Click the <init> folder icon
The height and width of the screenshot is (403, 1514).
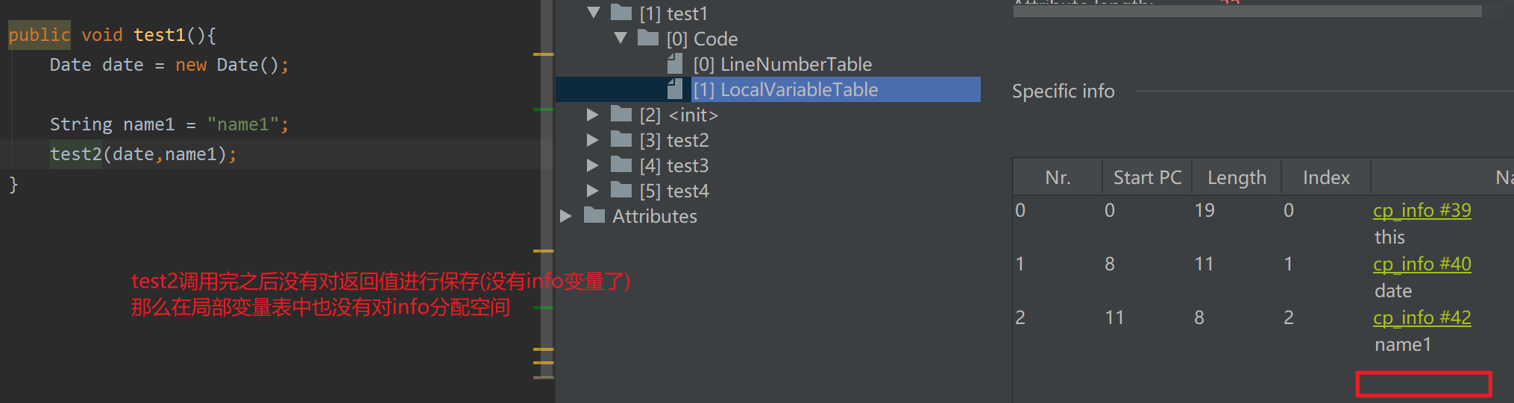(621, 113)
